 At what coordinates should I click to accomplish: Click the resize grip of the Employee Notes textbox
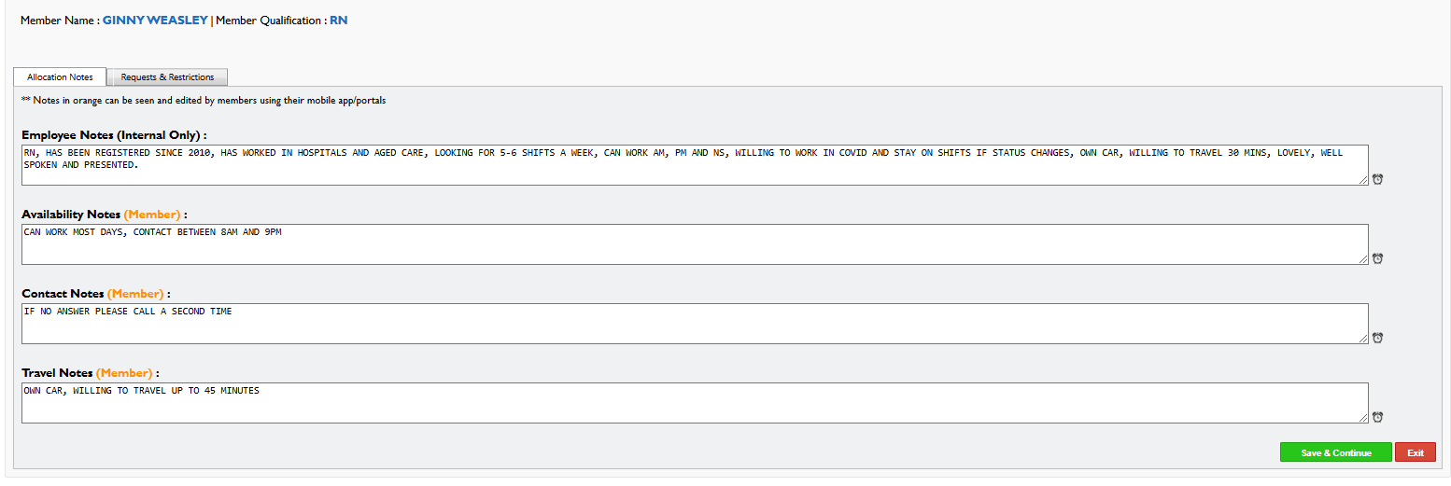tap(1363, 180)
